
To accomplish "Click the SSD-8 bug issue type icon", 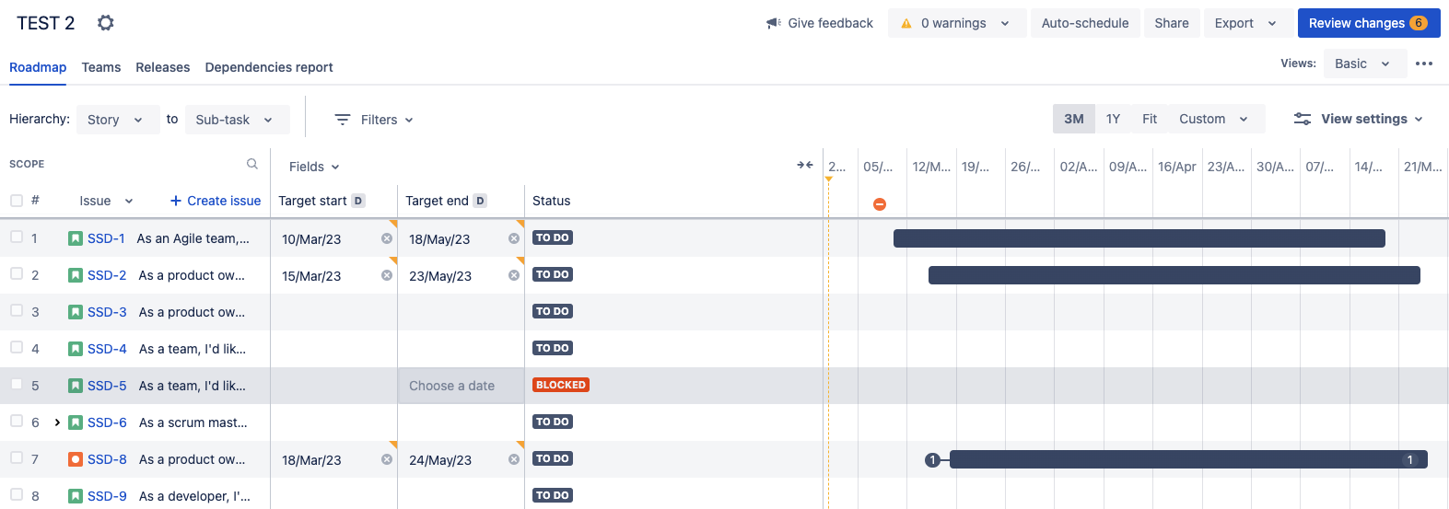I will pos(76,459).
